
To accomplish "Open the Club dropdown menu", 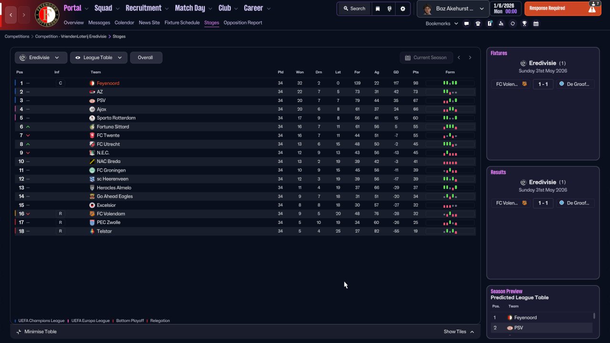I will pos(228,8).
